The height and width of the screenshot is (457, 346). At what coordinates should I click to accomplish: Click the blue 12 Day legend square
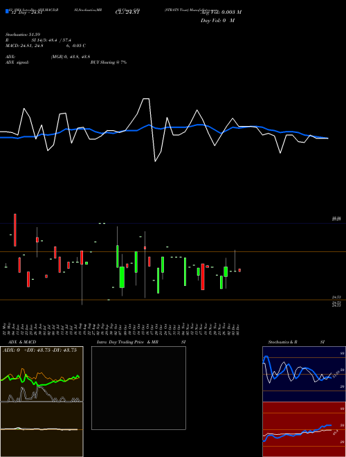pos(7,11)
